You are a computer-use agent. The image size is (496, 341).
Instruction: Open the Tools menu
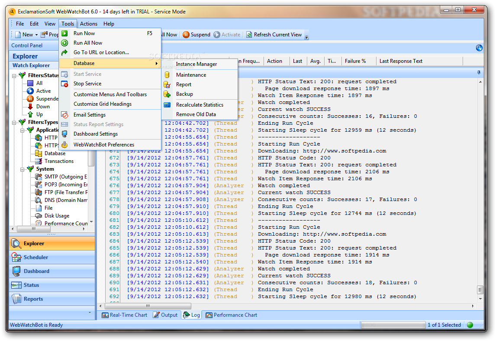click(68, 24)
